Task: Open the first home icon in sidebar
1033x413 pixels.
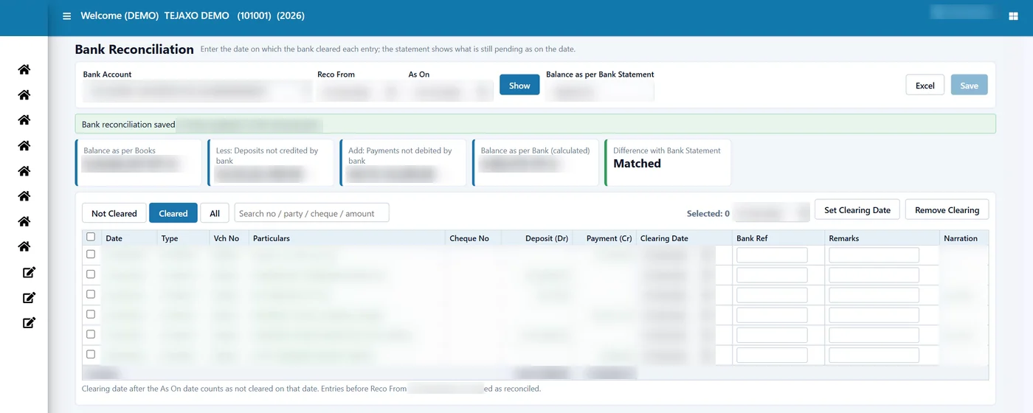Action: pyautogui.click(x=24, y=69)
